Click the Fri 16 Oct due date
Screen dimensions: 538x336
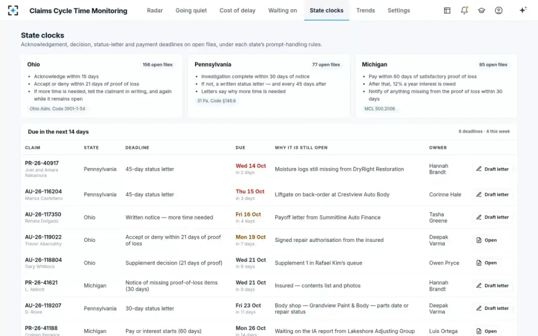click(x=248, y=214)
